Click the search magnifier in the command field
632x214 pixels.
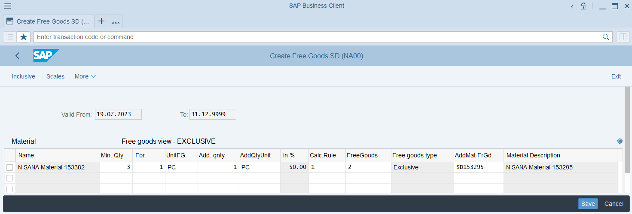pos(606,37)
